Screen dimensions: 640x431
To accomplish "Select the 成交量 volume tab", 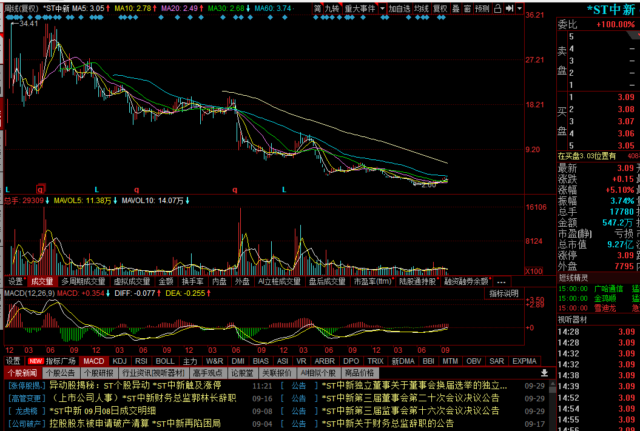I will pyautogui.click(x=42, y=281).
